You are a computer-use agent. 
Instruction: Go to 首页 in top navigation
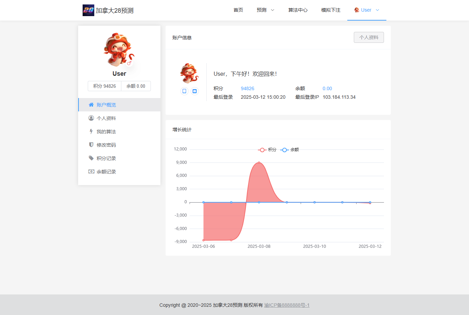(238, 10)
